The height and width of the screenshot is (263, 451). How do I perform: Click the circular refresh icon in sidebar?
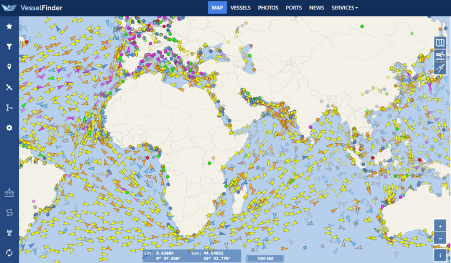(9, 252)
